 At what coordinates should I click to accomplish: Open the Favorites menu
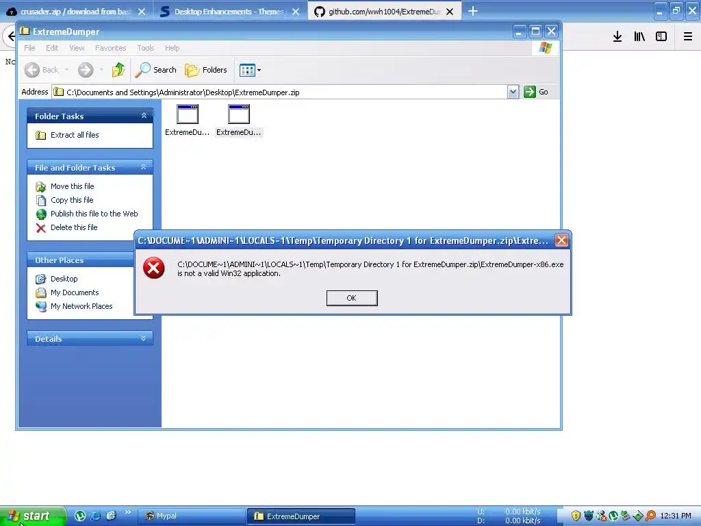tap(110, 48)
